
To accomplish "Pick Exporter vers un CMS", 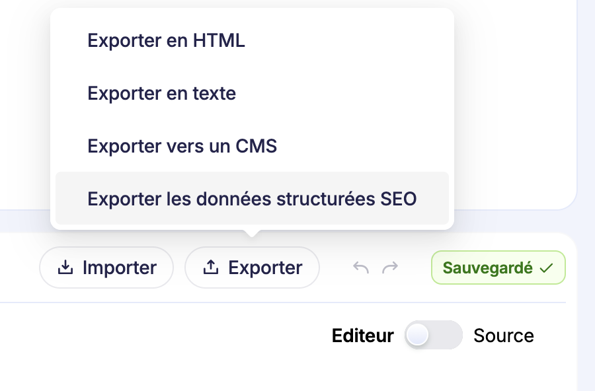I will 182,146.
